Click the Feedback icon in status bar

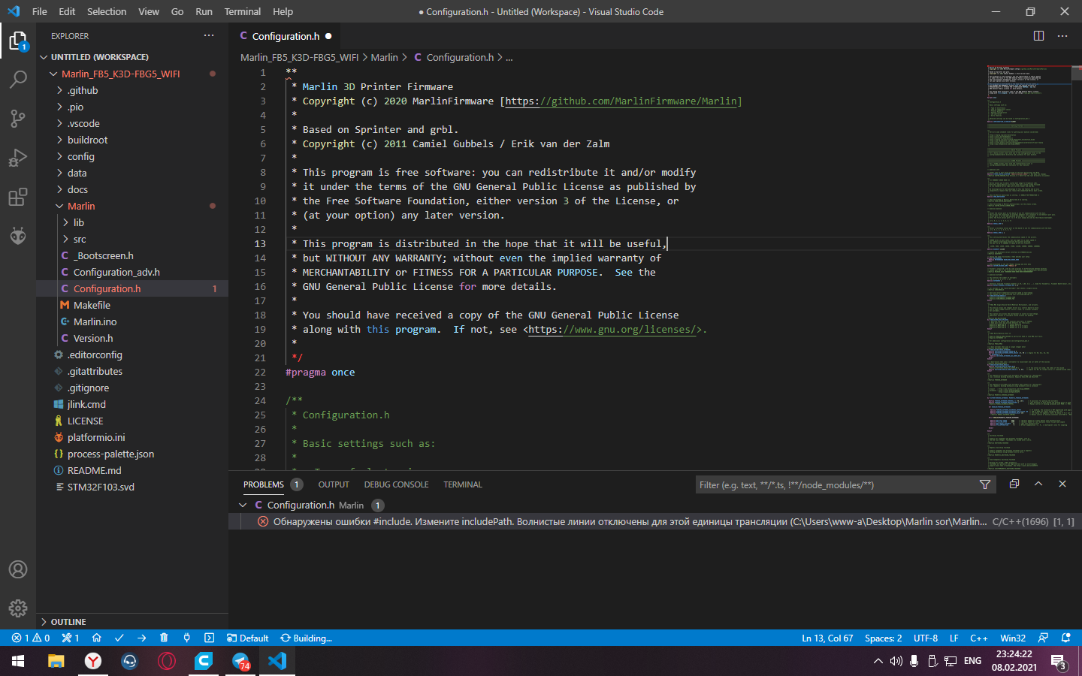[1043, 638]
